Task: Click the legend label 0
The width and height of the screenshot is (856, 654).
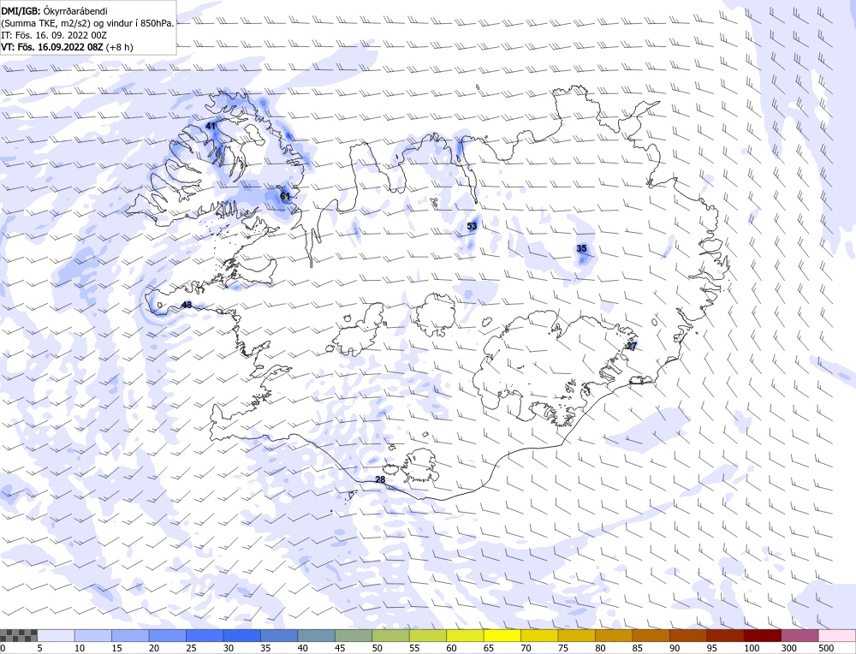Action: (x=3, y=648)
